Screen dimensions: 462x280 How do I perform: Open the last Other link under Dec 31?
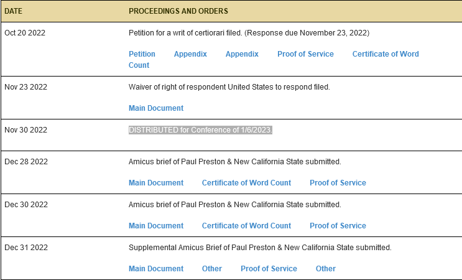coord(325,269)
